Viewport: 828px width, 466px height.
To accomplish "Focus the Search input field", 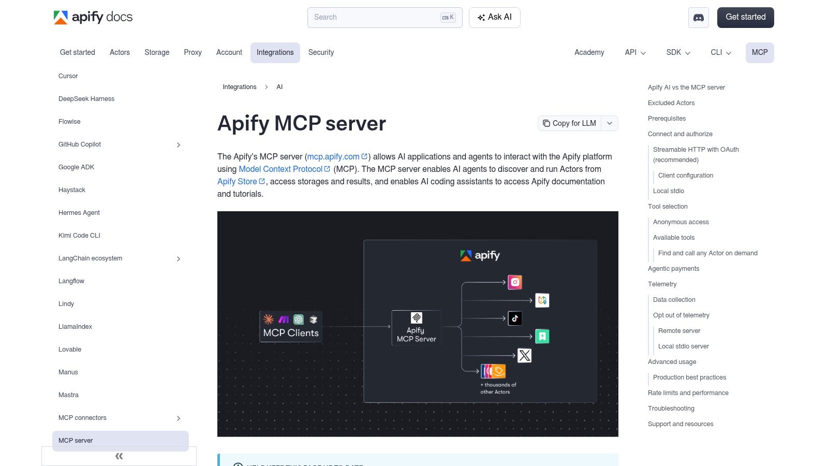I will tap(385, 18).
